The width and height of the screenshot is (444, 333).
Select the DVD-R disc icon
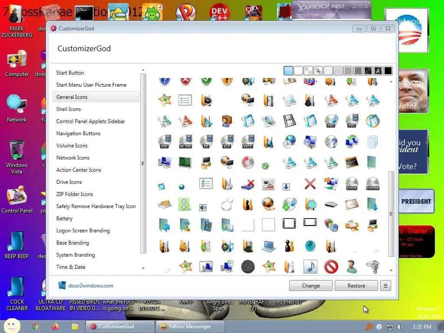coord(352,183)
